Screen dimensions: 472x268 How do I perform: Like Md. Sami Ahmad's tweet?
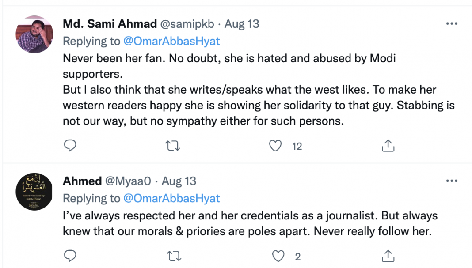276,146
